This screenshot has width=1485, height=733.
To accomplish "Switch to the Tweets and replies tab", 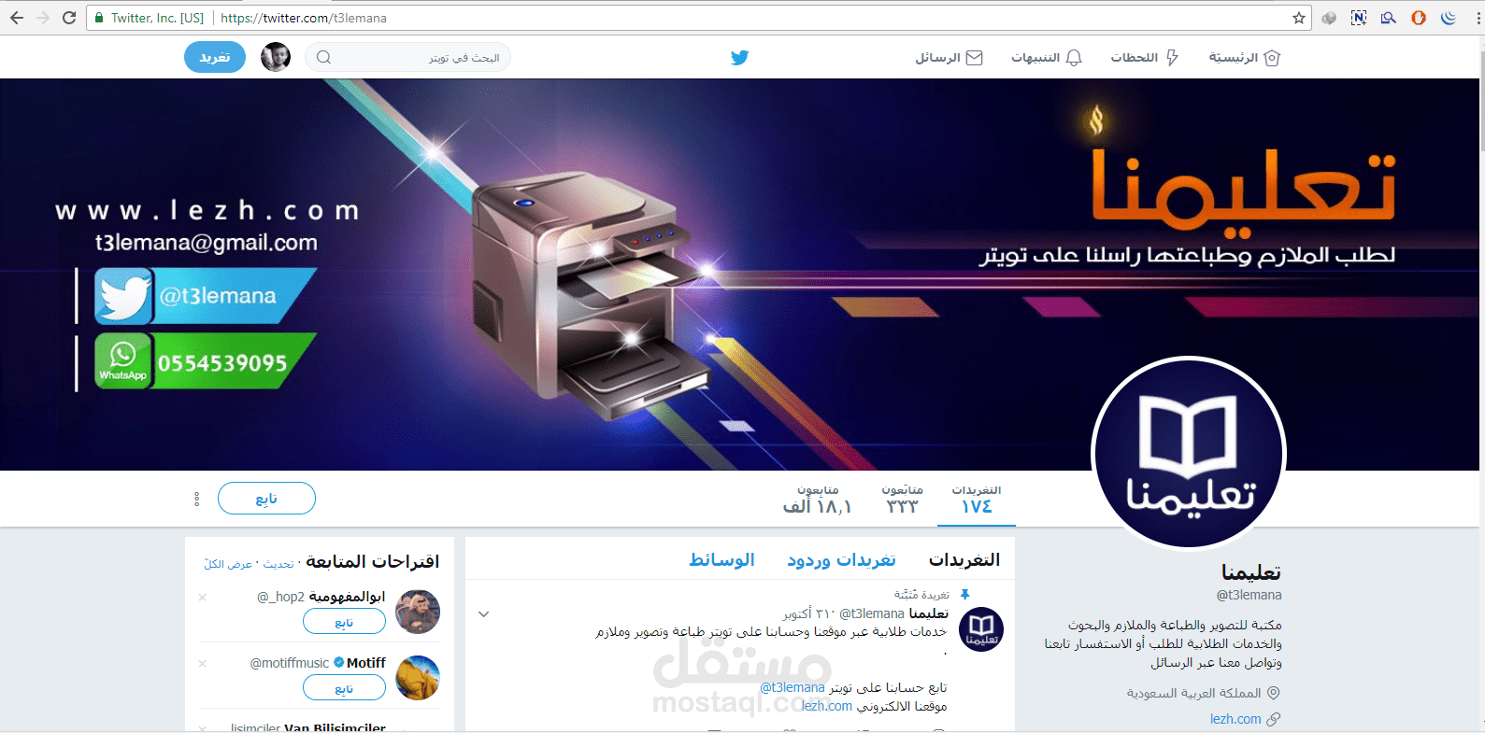I will [841, 559].
